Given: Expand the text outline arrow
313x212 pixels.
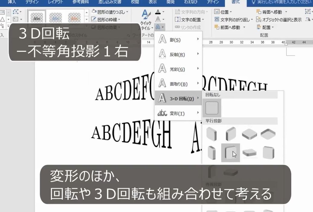Looking at the screenshot, I should coord(163,20).
